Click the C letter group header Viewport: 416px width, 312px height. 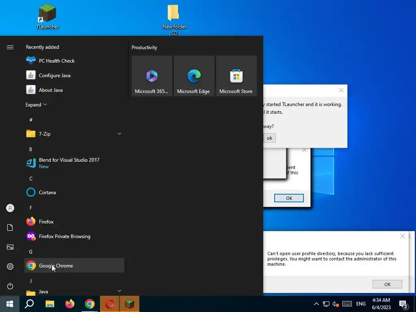(x=31, y=179)
